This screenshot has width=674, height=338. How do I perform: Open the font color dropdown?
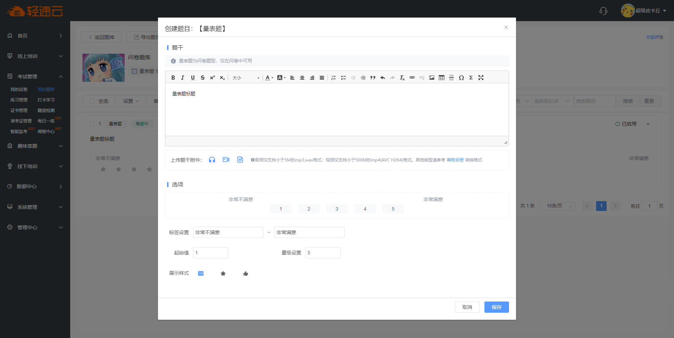coord(269,78)
